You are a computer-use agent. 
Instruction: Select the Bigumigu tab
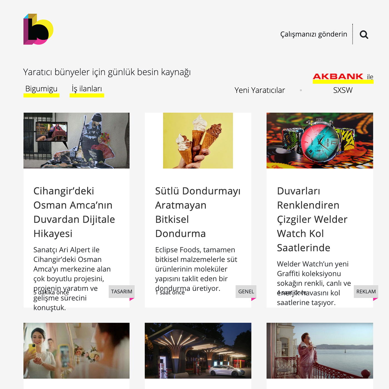coord(41,89)
